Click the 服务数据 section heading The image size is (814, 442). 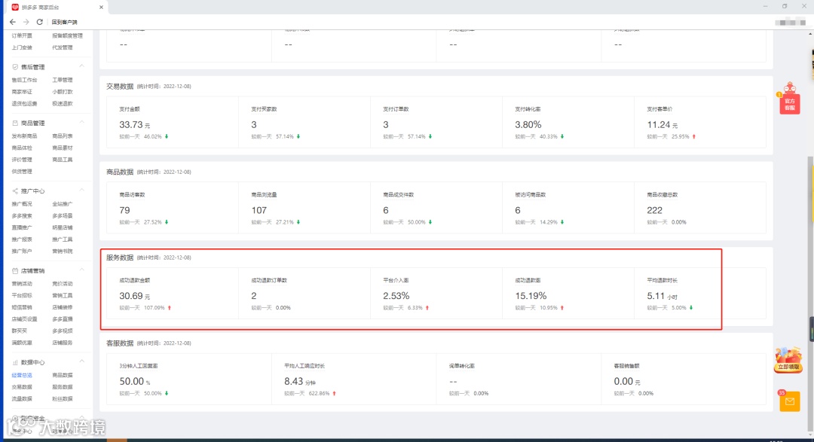(120, 258)
